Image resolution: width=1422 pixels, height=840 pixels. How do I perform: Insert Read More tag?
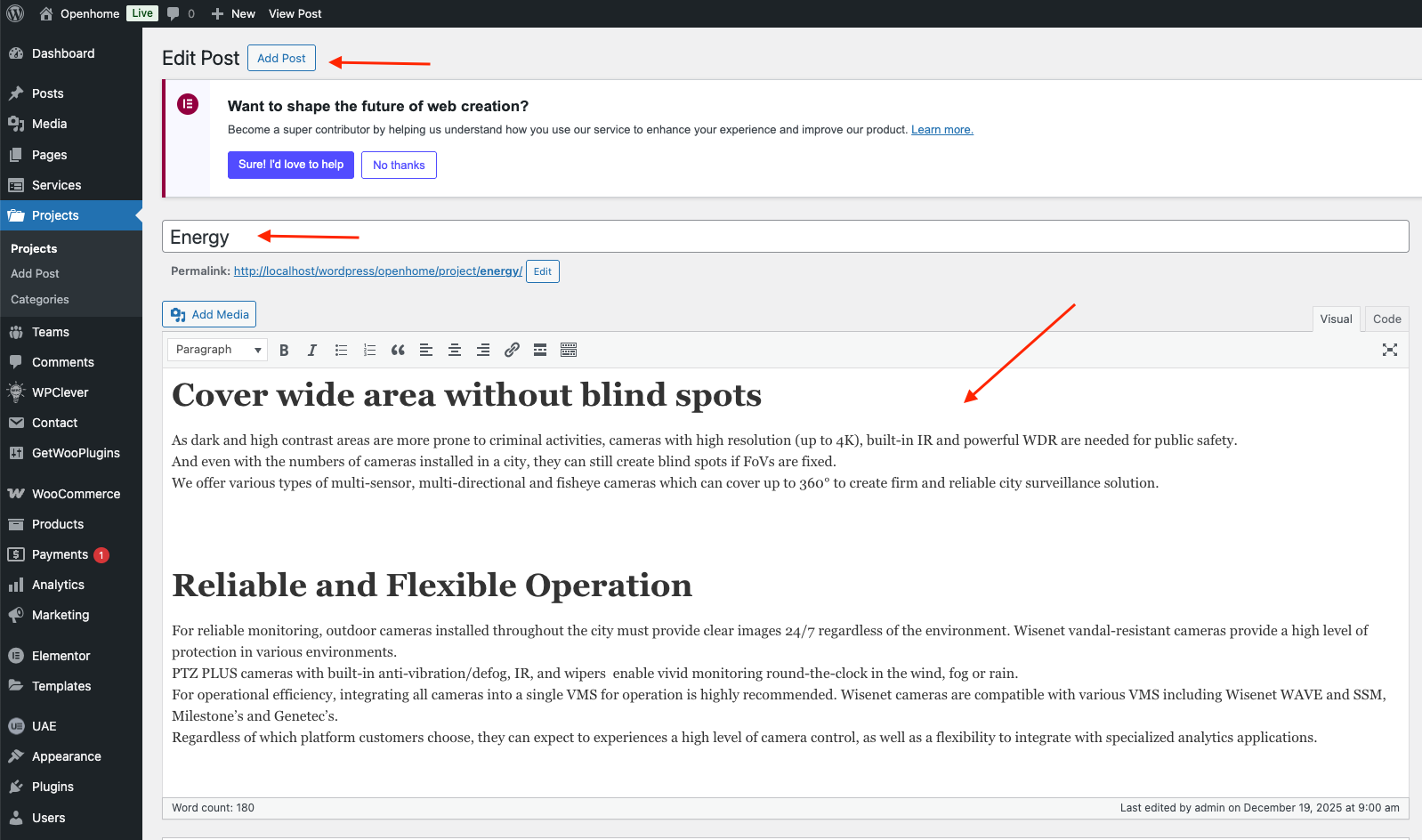[540, 351]
